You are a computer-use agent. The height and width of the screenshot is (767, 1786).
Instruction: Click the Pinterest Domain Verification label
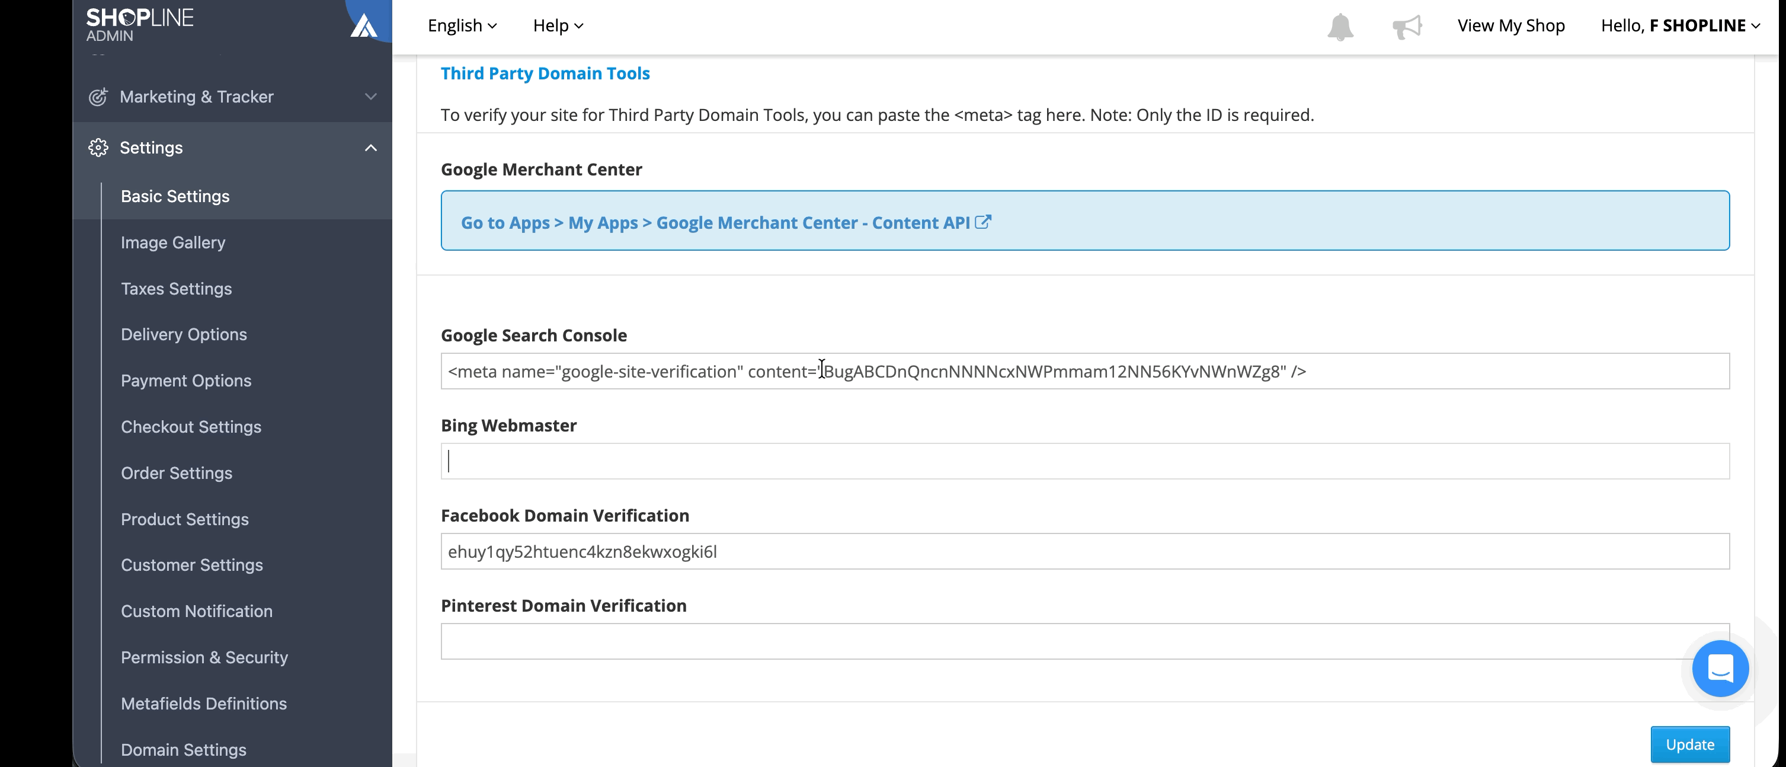(x=564, y=605)
